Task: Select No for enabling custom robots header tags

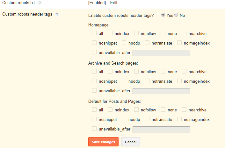Action: (x=176, y=15)
